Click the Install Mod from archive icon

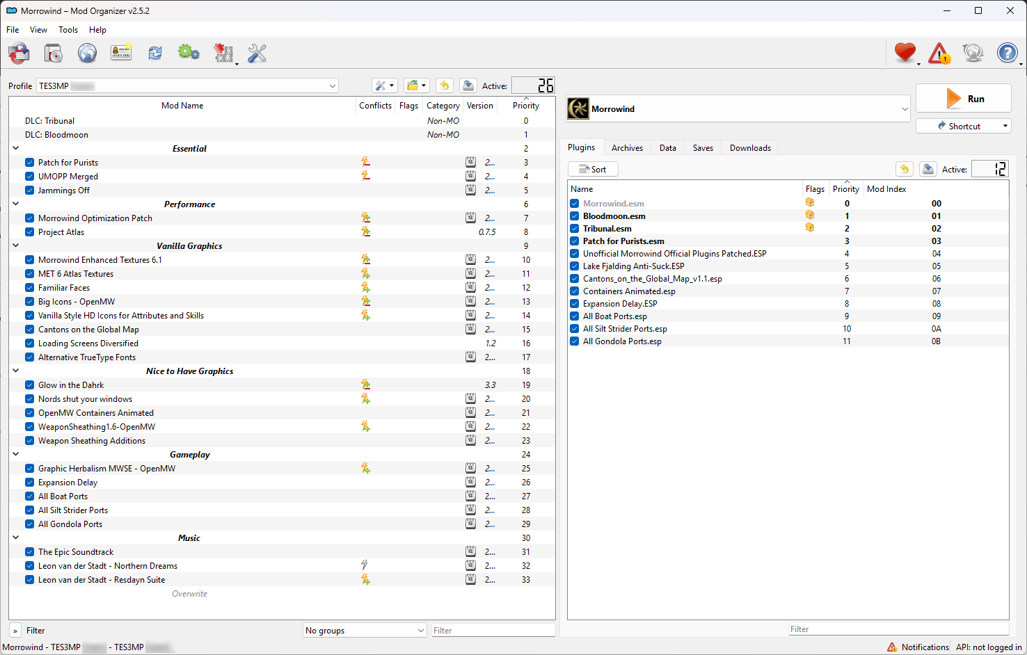[53, 53]
